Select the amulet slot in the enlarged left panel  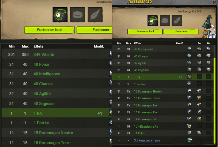coord(60,15)
